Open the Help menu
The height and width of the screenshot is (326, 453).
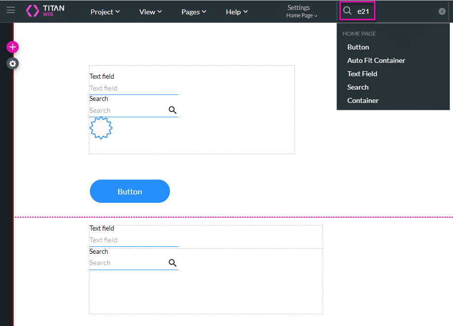pyautogui.click(x=237, y=12)
